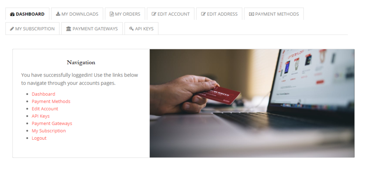Click the pencil-square icon on Edit Account
This screenshot has width=367, height=176.
click(x=154, y=14)
